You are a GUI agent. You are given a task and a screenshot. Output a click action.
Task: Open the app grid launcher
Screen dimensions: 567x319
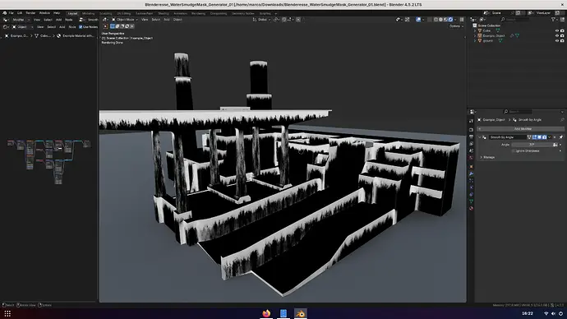tap(7, 313)
